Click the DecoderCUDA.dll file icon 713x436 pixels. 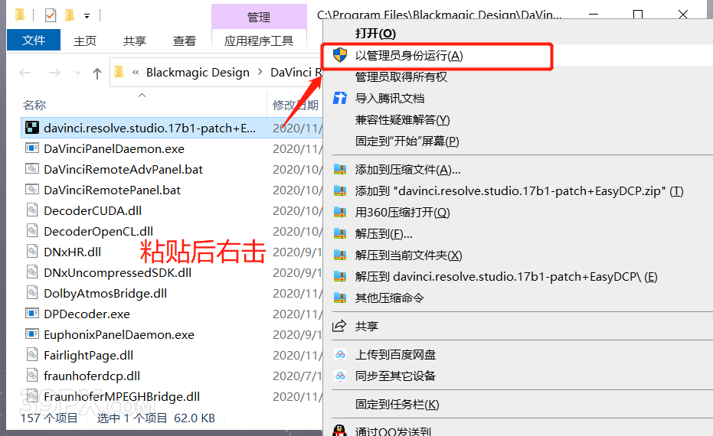coord(32,210)
